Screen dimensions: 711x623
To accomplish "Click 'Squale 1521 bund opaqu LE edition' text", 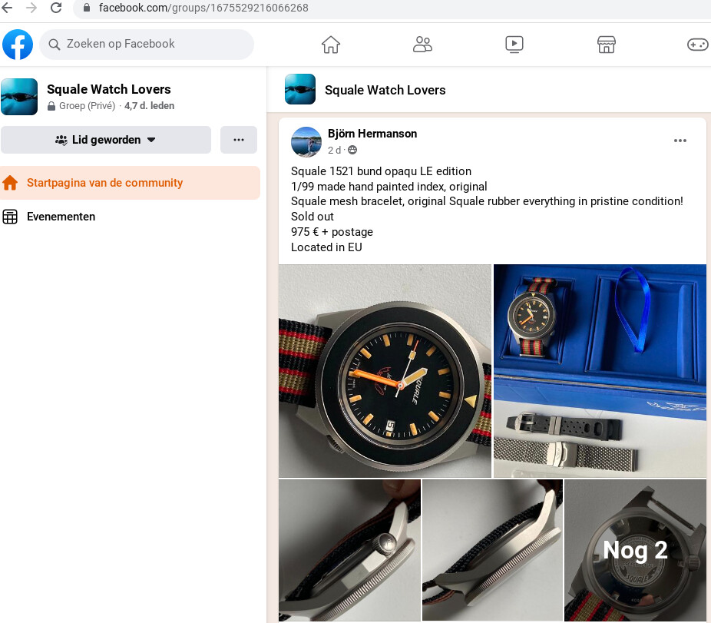I will 381,171.
